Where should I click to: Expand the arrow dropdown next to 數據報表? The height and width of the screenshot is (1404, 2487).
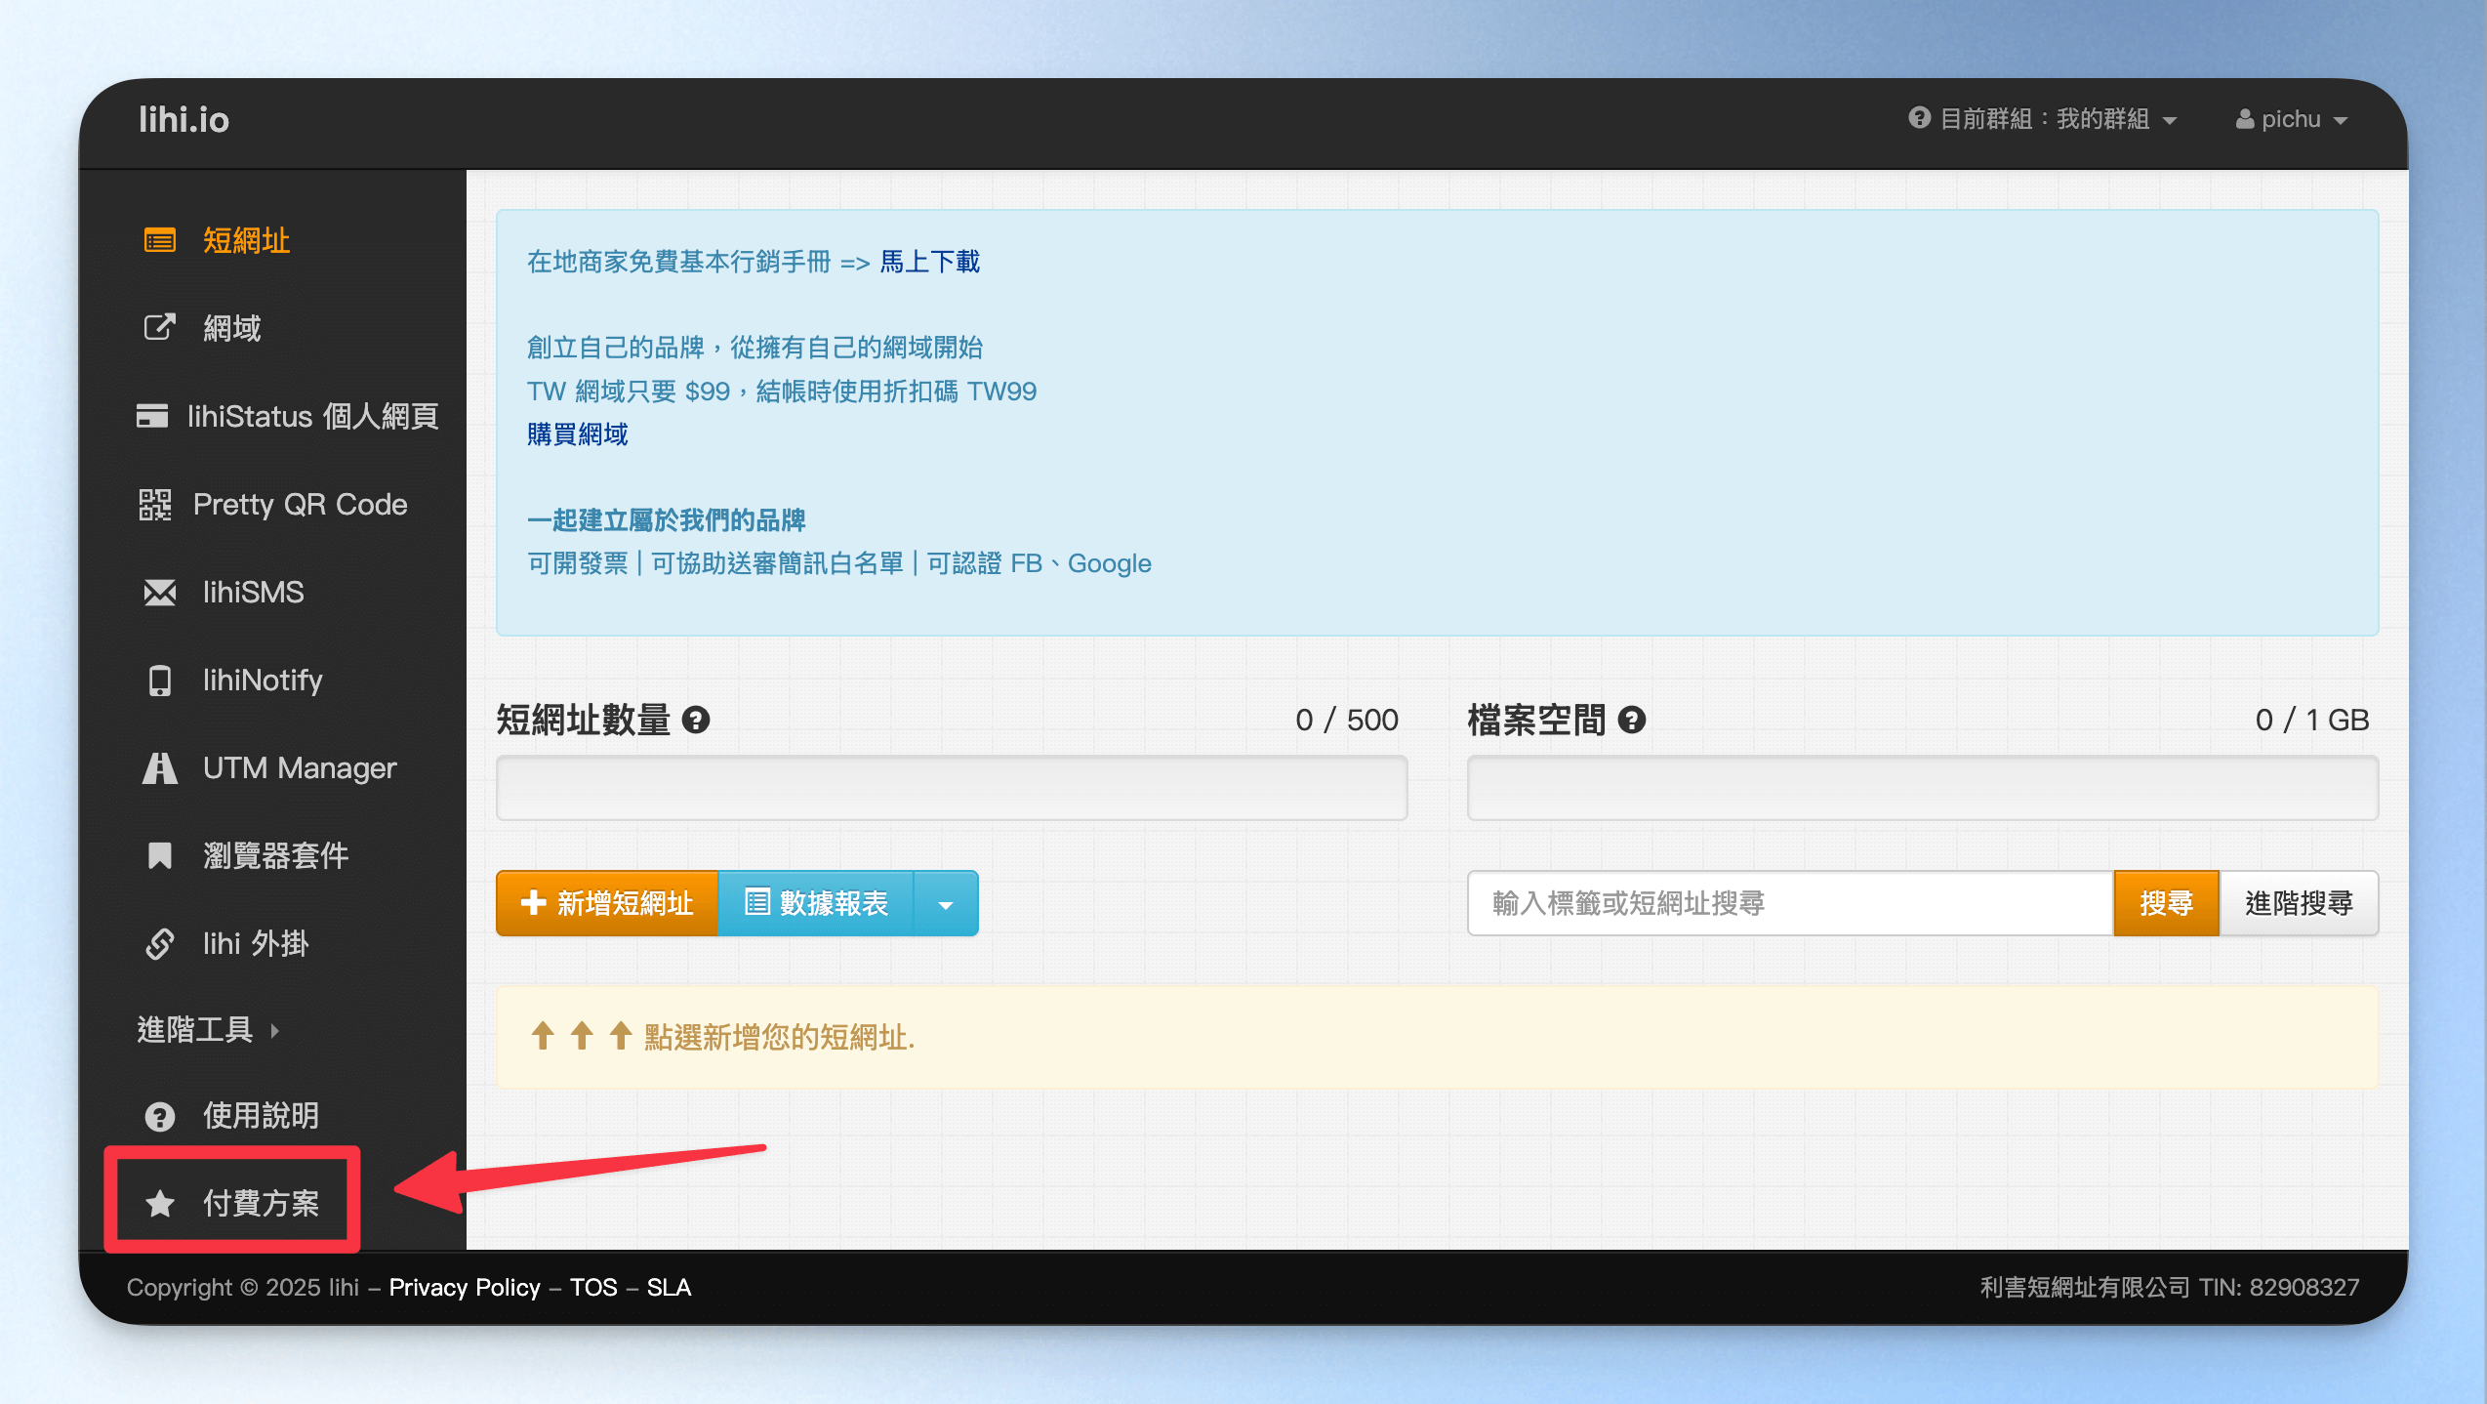point(946,904)
